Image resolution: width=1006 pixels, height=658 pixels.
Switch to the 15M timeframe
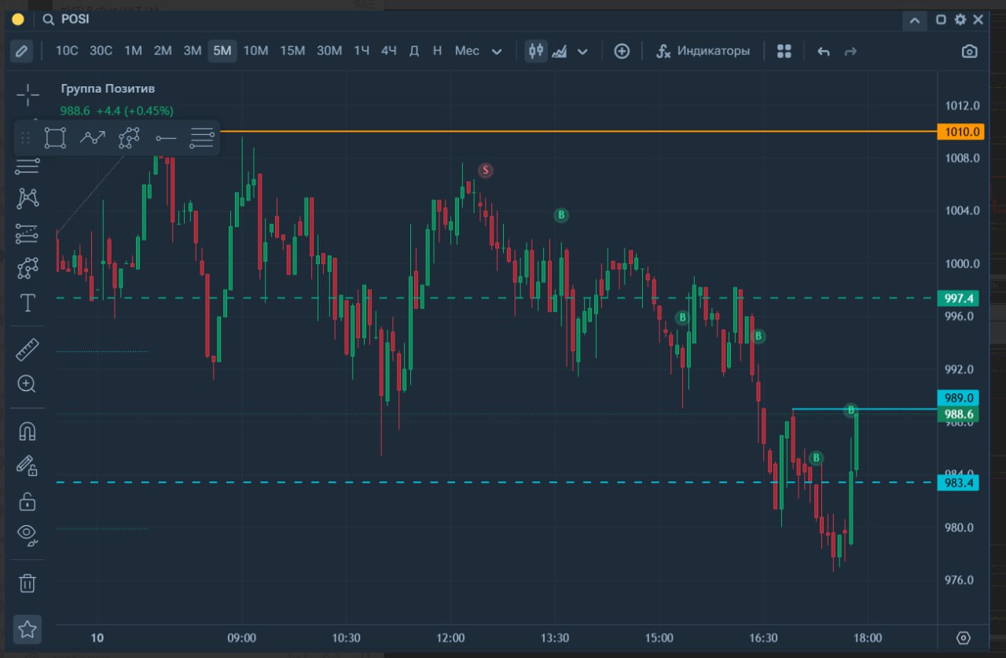tap(292, 51)
